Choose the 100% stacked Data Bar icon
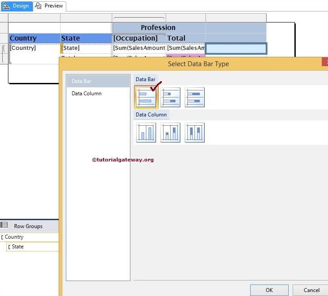The image size is (328, 296). [195, 97]
